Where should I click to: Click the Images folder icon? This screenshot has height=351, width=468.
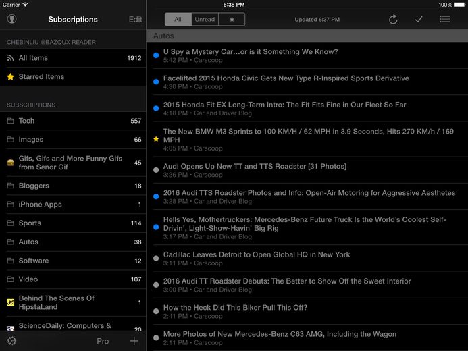pyautogui.click(x=10, y=140)
